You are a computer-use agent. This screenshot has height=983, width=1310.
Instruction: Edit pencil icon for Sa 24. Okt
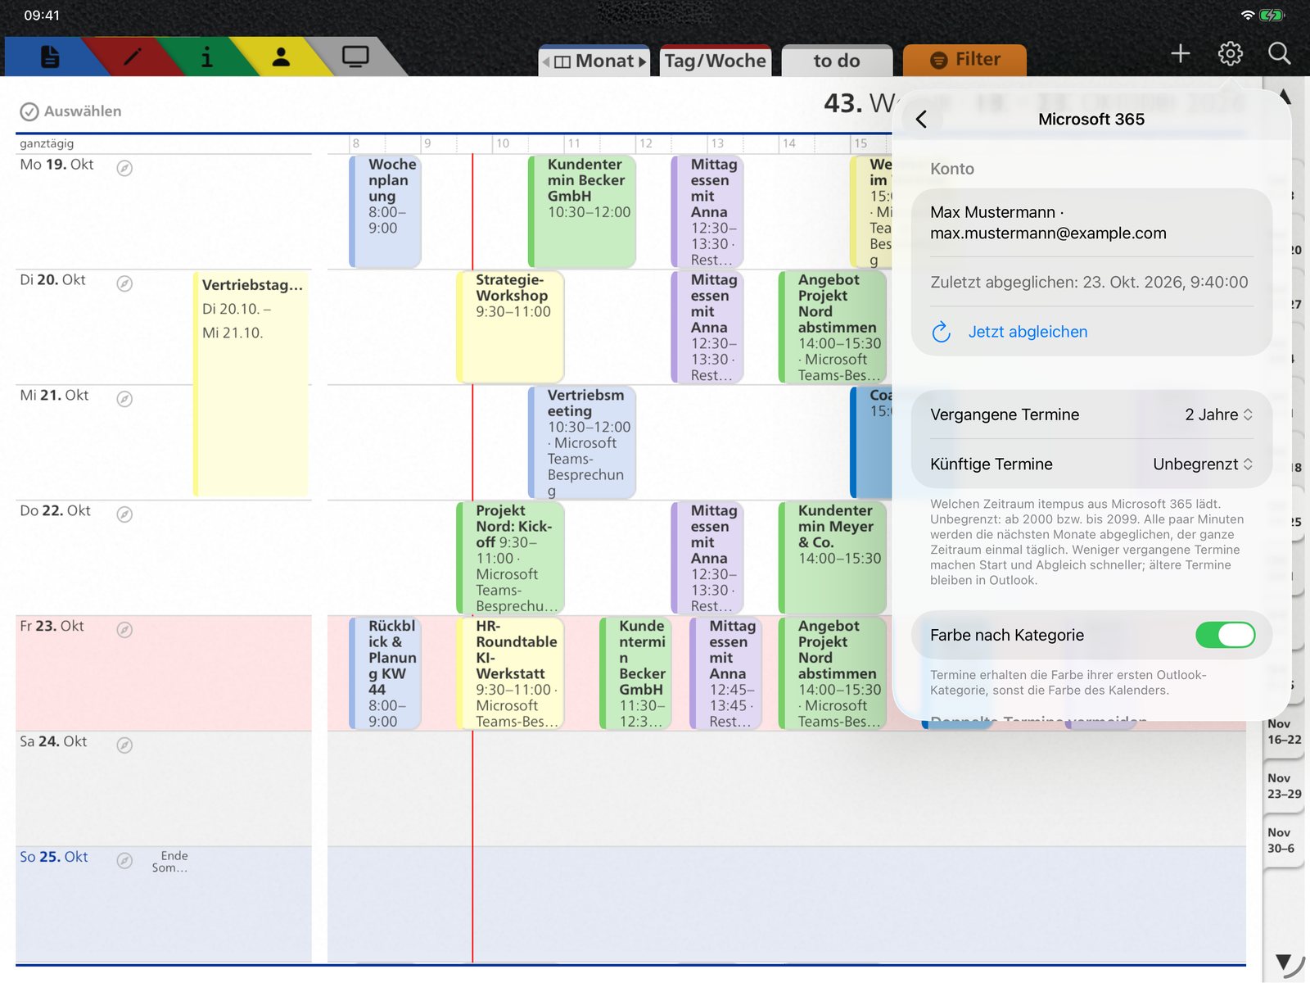(124, 745)
